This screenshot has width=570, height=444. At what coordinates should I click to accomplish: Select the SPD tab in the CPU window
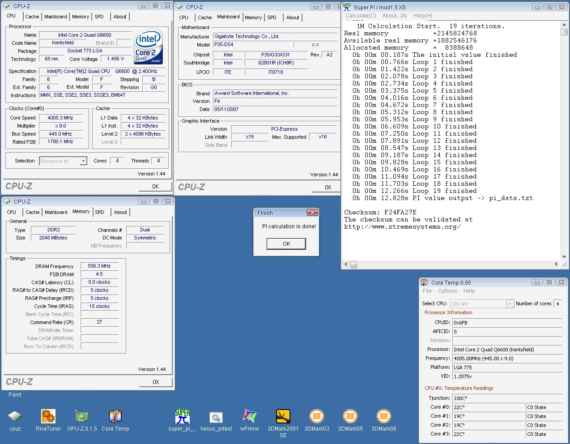coord(99,17)
